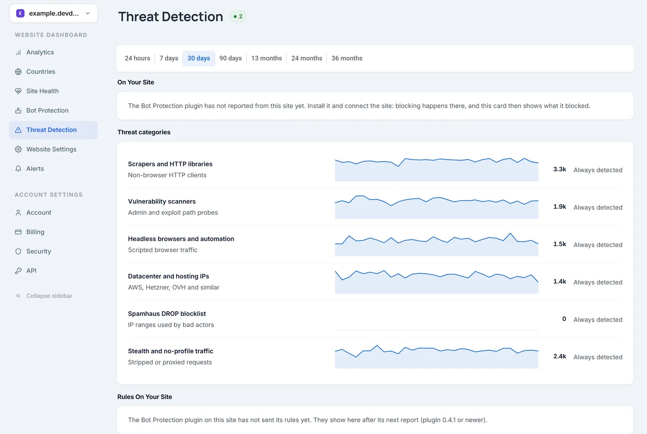Click the Threat Detection warning triangle icon
The height and width of the screenshot is (434, 647).
tap(18, 130)
